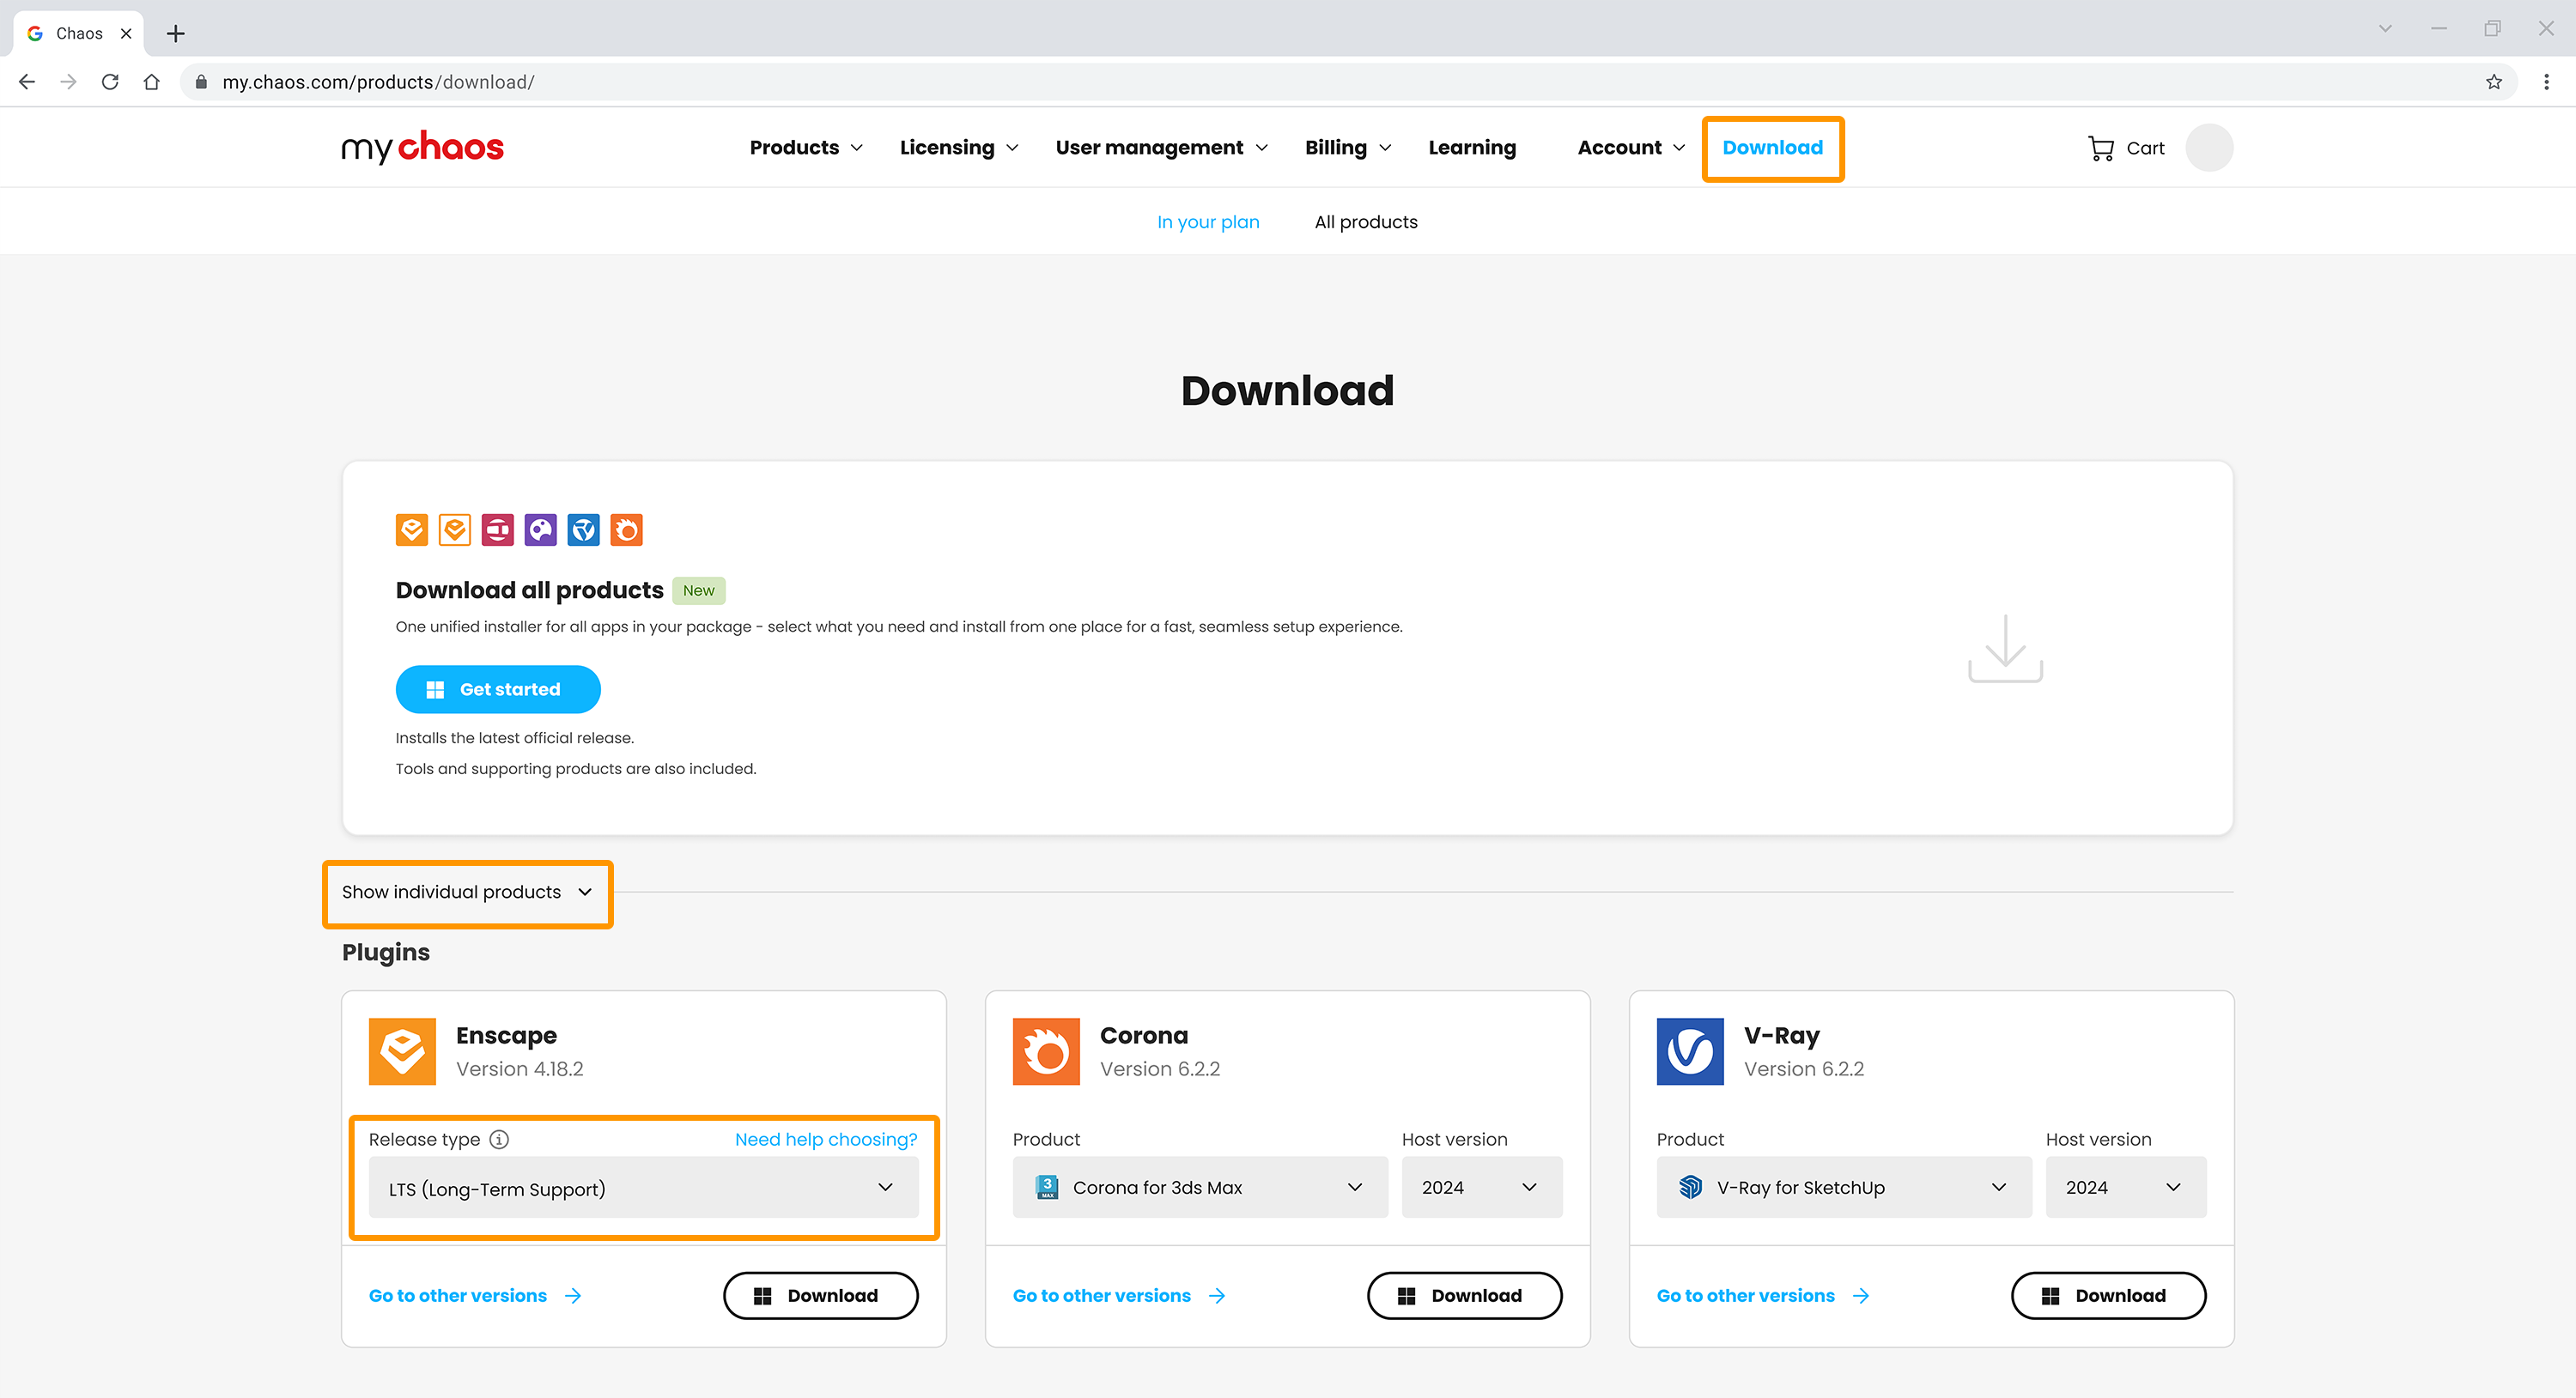Image resolution: width=2576 pixels, height=1398 pixels.
Task: Reload the page with refresh icon
Action: point(110,82)
